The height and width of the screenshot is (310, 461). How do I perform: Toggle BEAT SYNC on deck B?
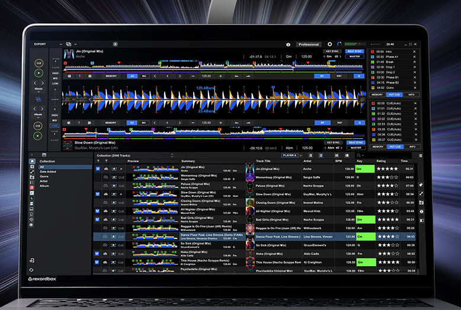tap(356, 142)
